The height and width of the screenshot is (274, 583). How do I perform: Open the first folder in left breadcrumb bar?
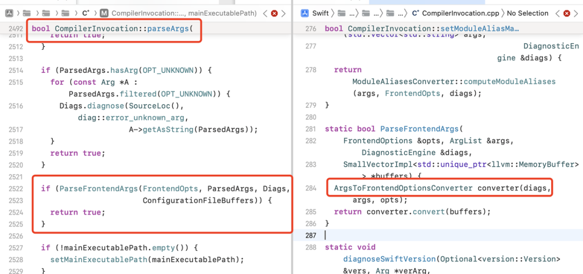click(28, 13)
